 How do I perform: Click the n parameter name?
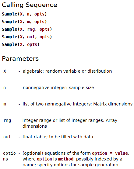coord(5,88)
